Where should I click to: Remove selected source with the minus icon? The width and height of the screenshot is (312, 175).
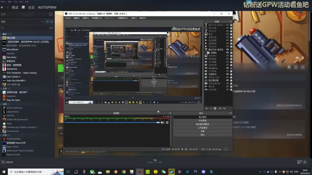[x=211, y=108]
